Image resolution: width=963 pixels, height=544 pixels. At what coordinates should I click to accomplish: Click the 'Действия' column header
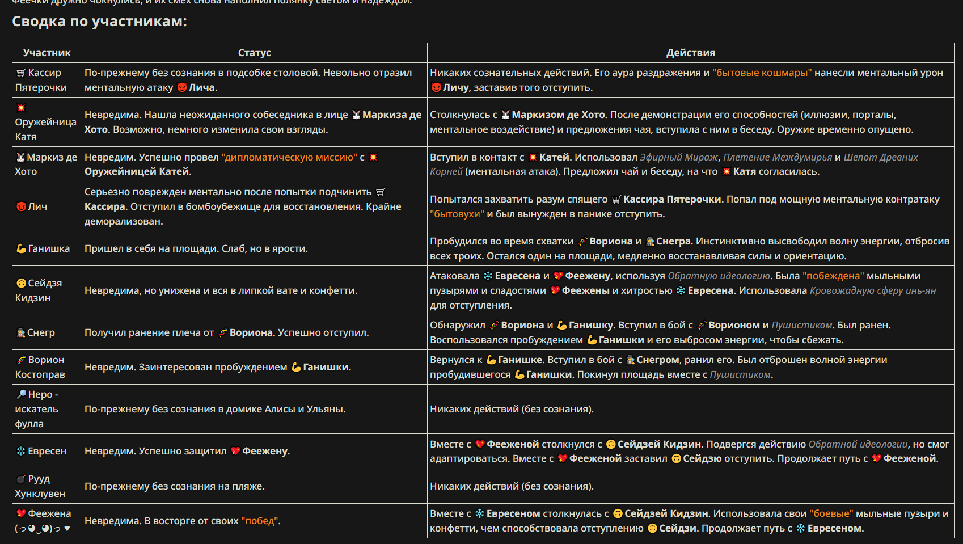click(691, 53)
